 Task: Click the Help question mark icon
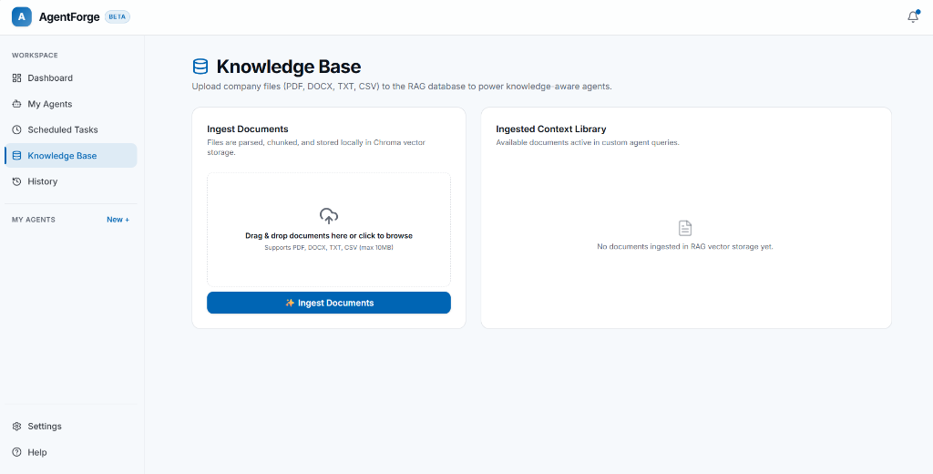tap(16, 452)
